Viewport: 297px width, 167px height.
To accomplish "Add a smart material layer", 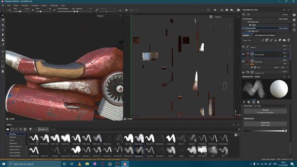I will (280, 40).
